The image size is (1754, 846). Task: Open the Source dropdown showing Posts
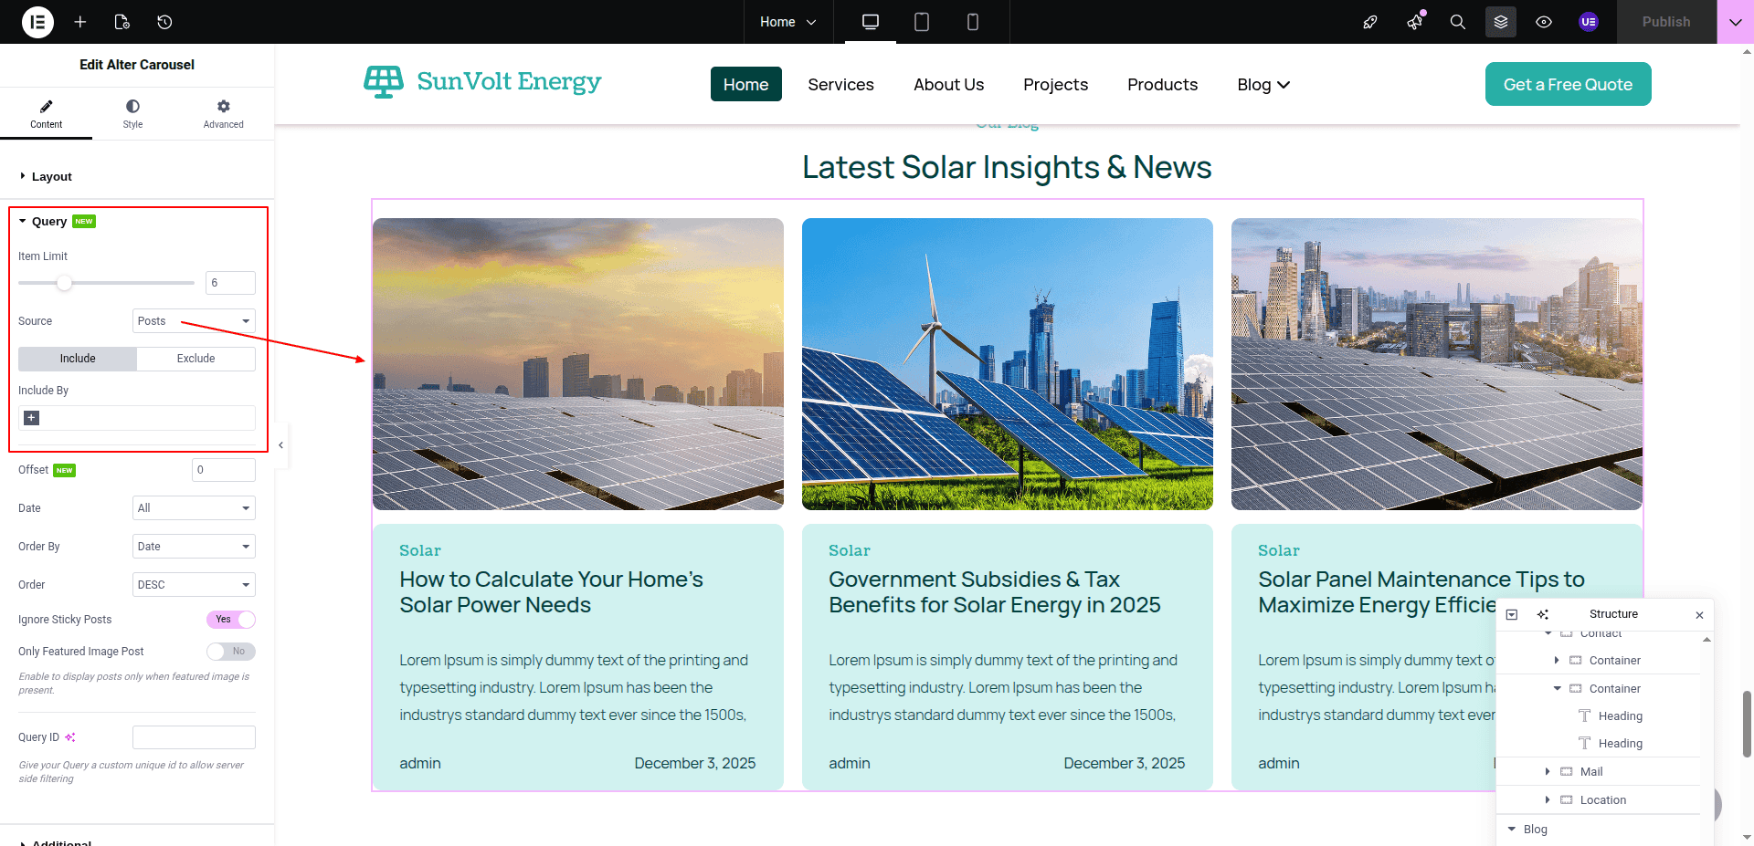click(194, 321)
